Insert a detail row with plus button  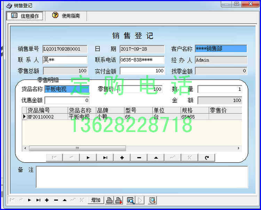(122, 158)
